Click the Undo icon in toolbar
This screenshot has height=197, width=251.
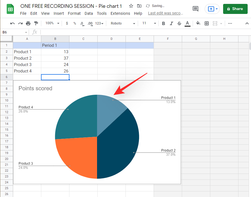tap(12, 23)
